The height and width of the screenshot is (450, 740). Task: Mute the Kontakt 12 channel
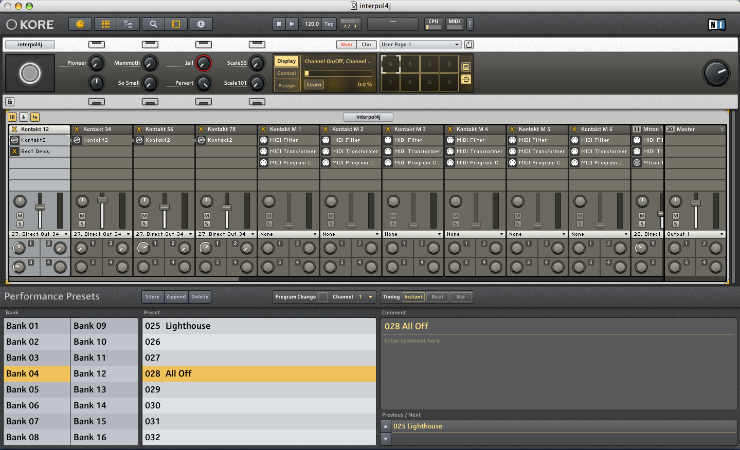click(20, 216)
